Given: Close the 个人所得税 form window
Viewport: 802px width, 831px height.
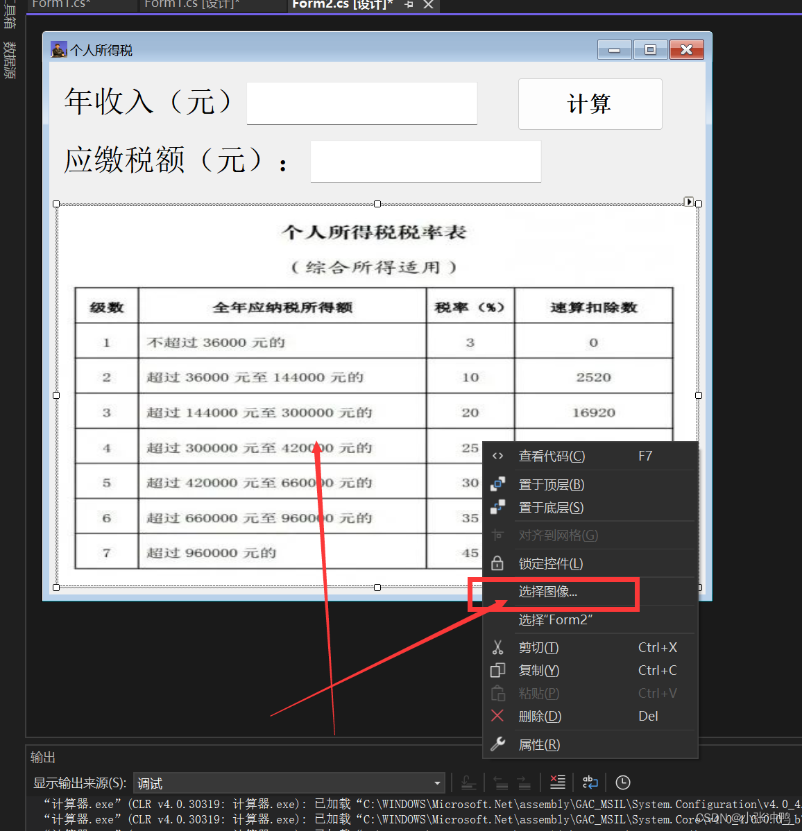Looking at the screenshot, I should pos(686,50).
